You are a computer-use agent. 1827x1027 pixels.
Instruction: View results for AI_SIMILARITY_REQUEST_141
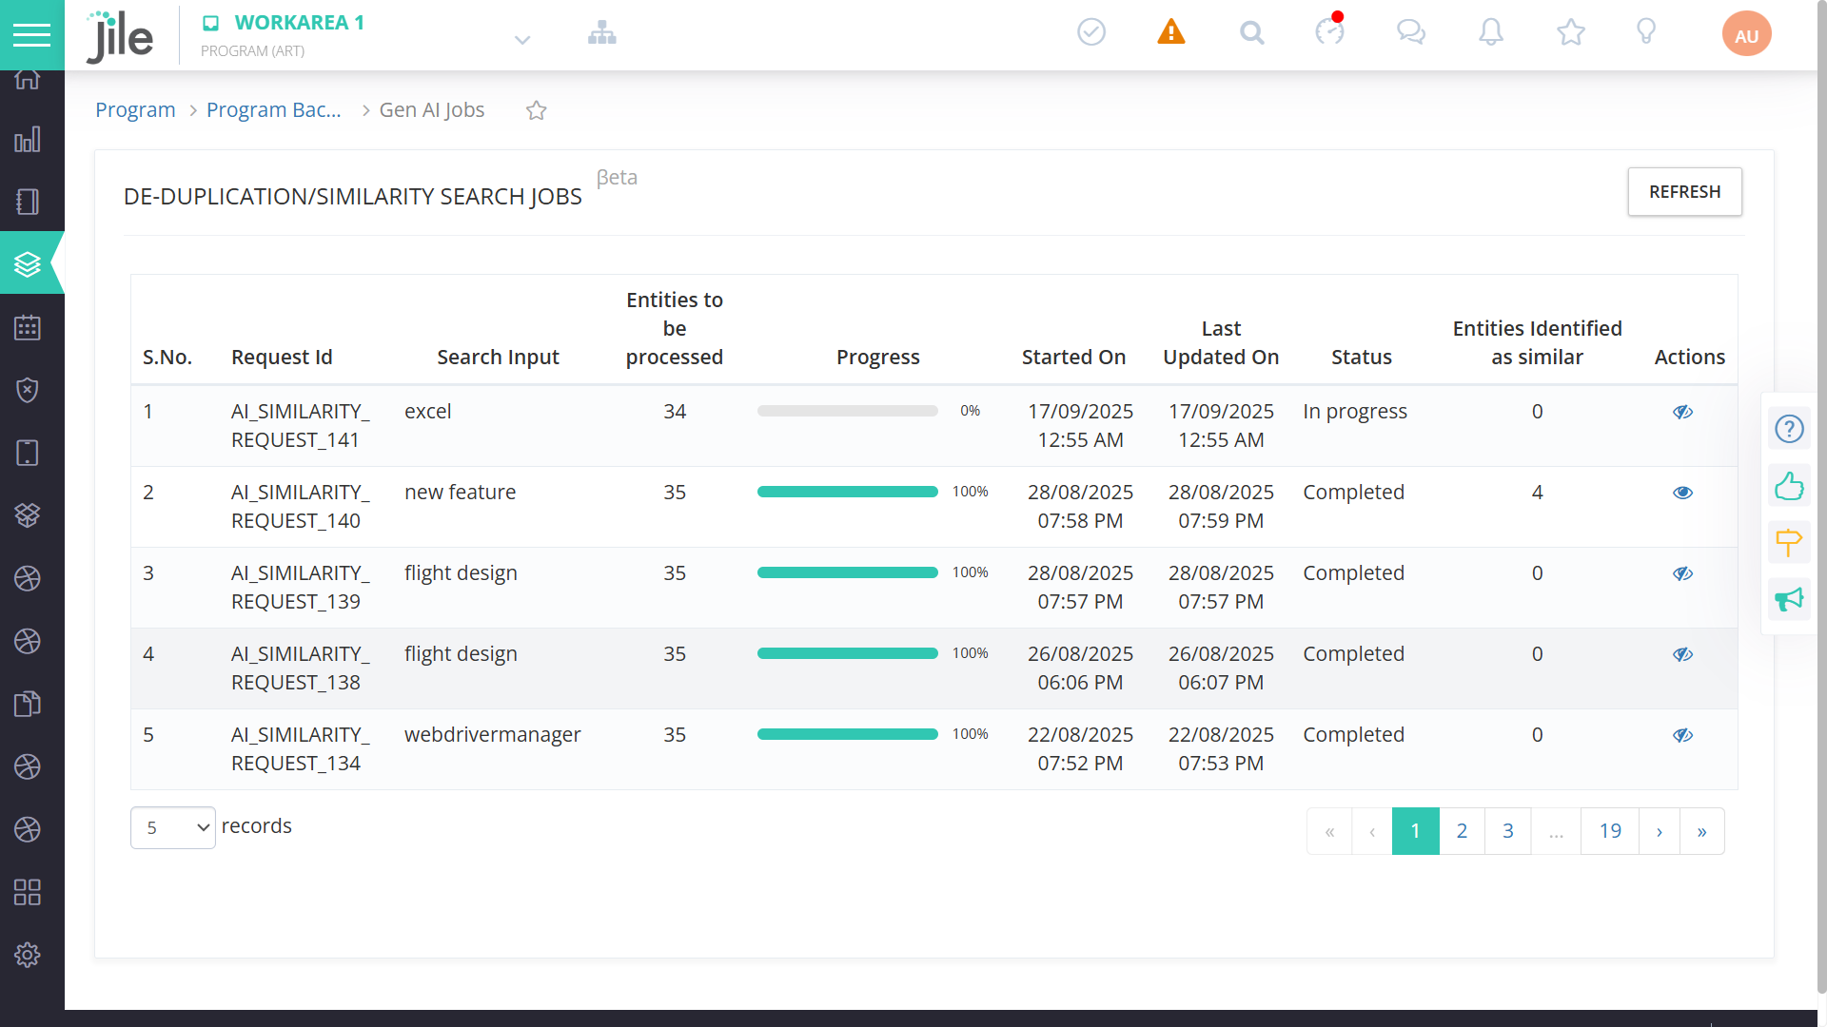click(1682, 412)
